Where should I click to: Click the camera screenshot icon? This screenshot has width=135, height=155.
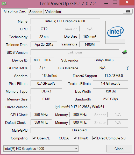point(128,11)
